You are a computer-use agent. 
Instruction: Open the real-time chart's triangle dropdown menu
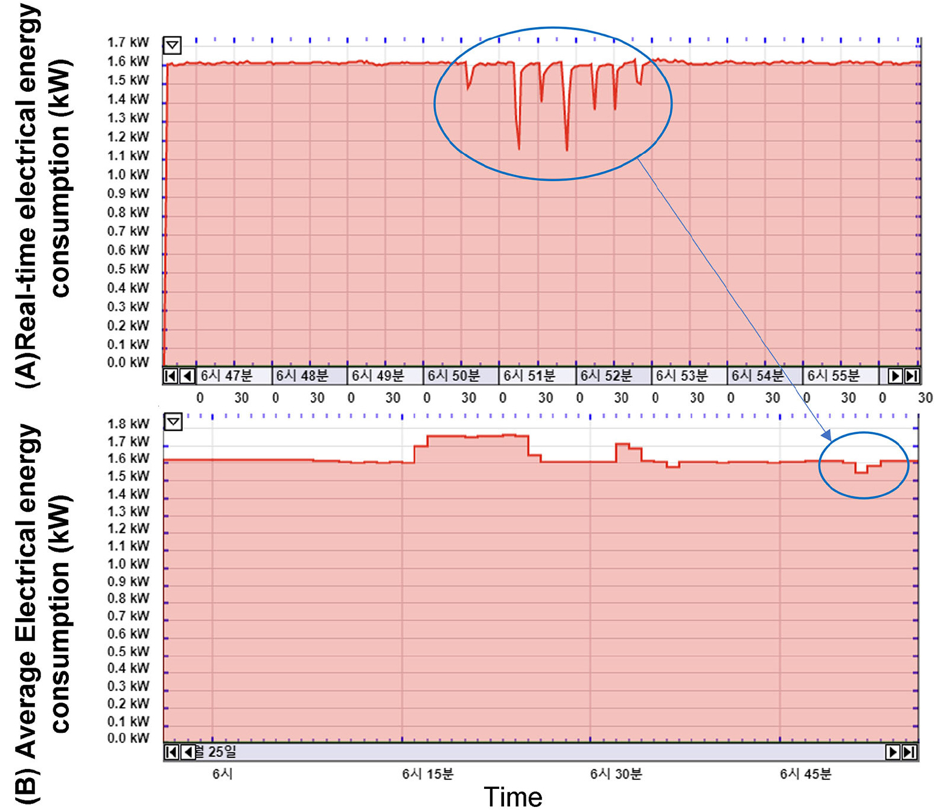pyautogui.click(x=173, y=45)
